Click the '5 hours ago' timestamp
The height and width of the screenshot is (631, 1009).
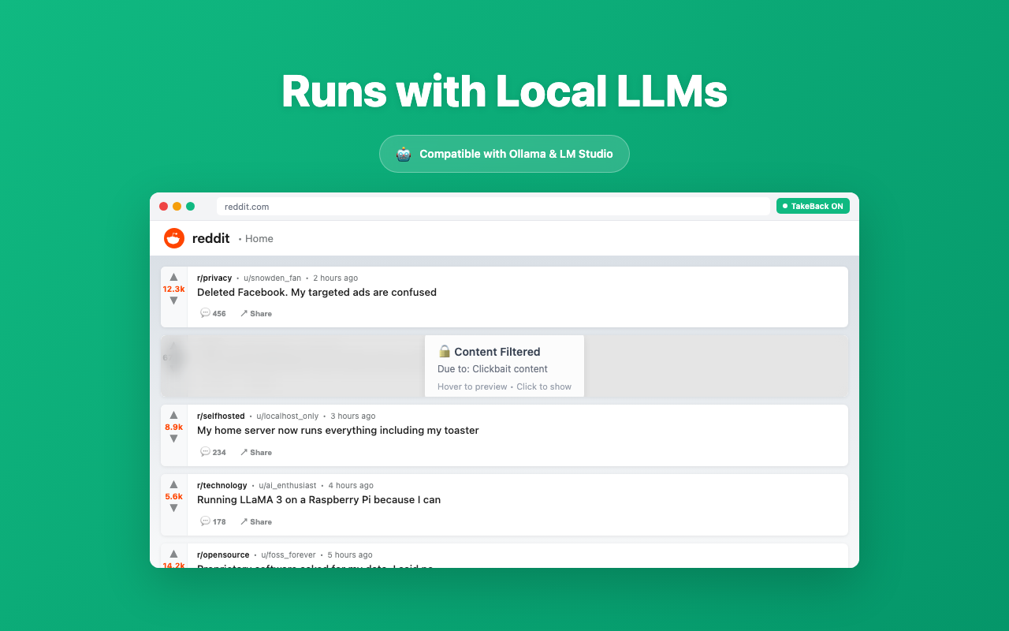[350, 554]
